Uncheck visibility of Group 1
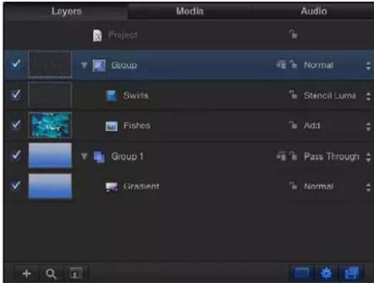The image size is (374, 283). pos(16,155)
